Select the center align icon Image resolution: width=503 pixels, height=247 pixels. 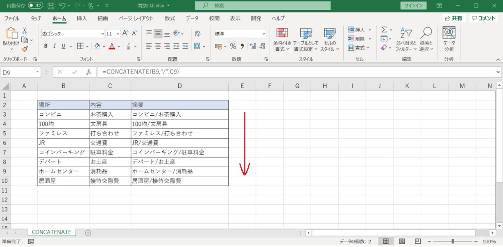click(158, 46)
